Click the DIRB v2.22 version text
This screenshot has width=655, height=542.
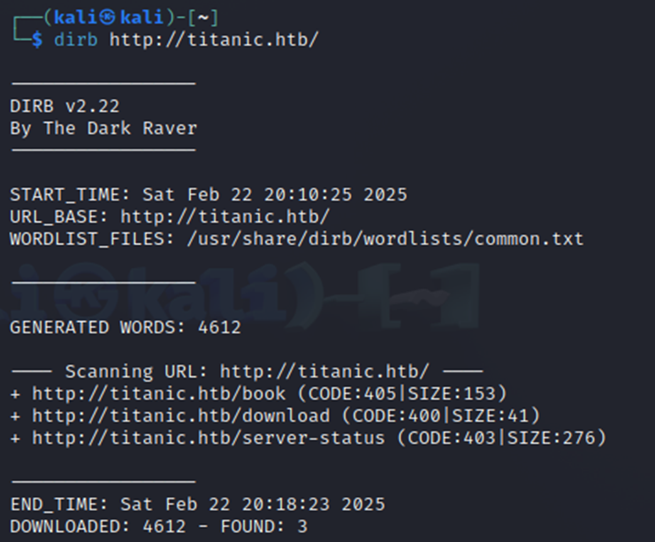(65, 106)
